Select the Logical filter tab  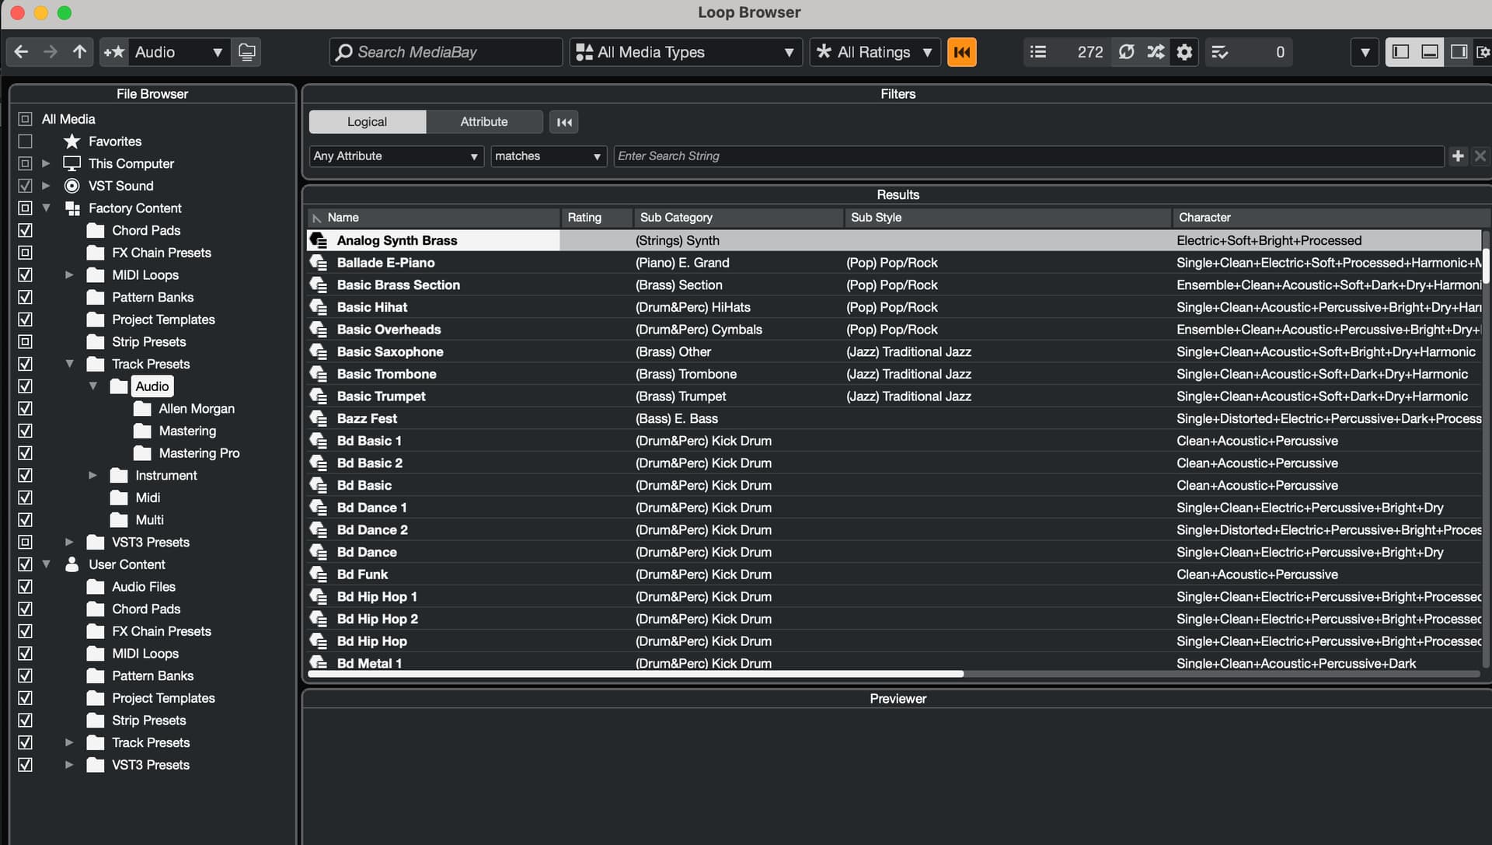(x=367, y=122)
